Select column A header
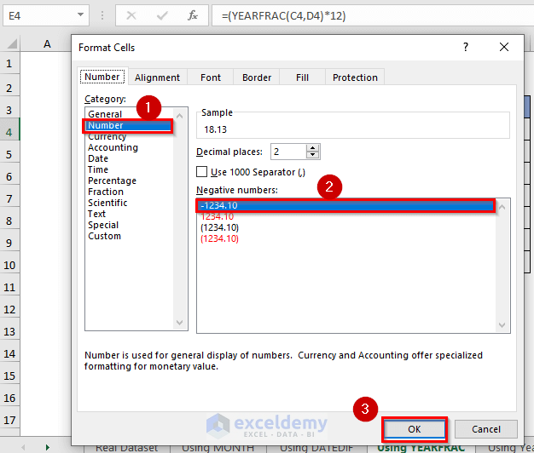Image resolution: width=534 pixels, height=453 pixels. [x=47, y=43]
